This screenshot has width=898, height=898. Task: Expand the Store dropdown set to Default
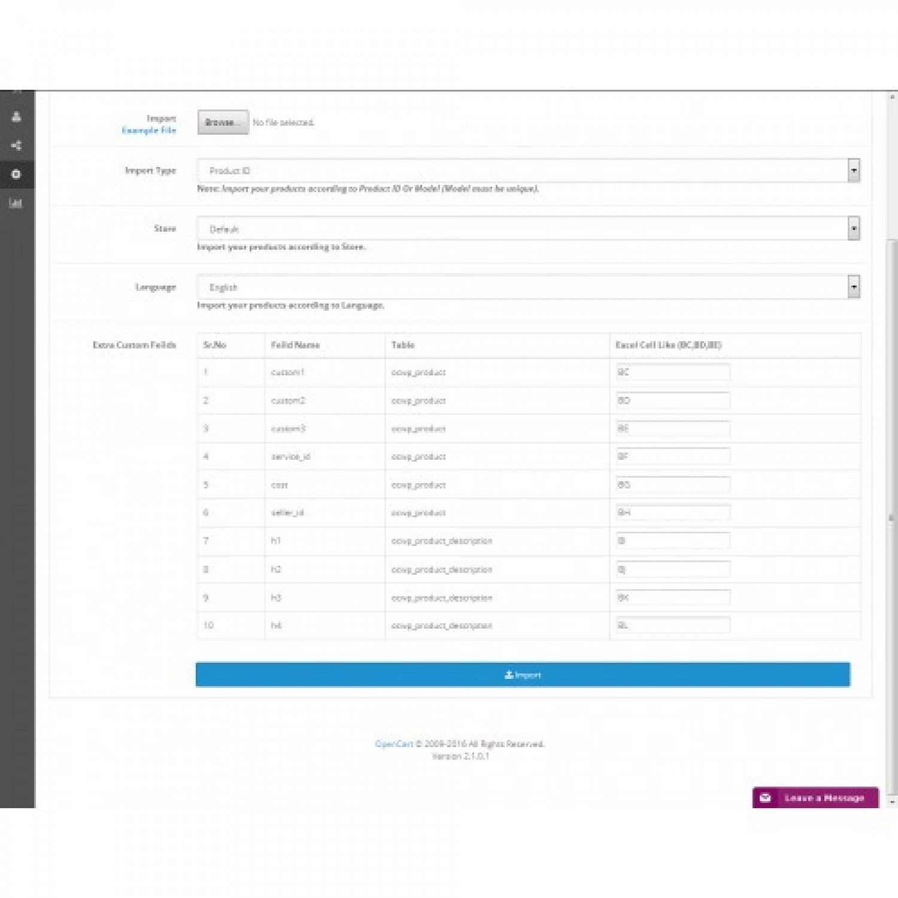point(528,229)
